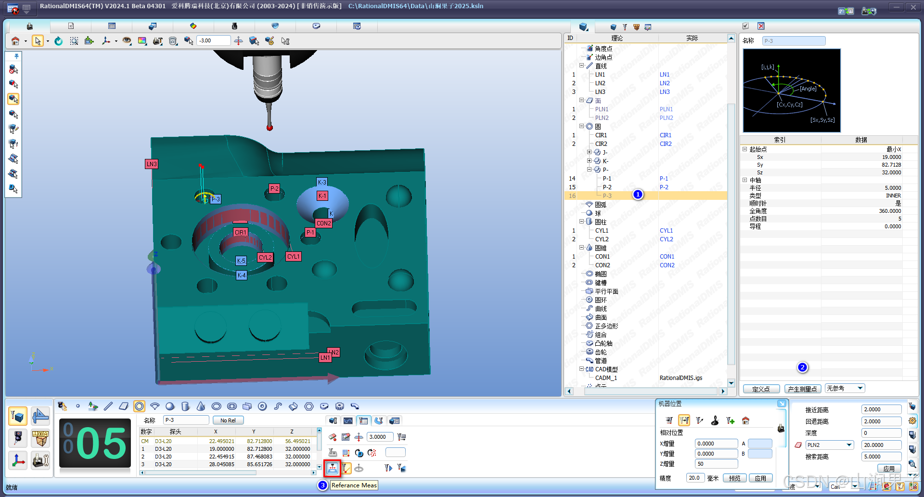This screenshot has height=497, width=924.
Task: Open the tolerance ruler panel icon
Action: point(40,416)
